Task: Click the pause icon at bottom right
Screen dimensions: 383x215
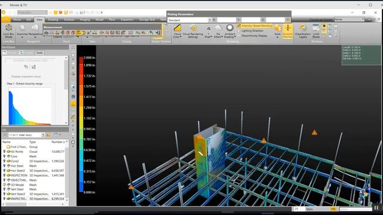Action: 376,208
